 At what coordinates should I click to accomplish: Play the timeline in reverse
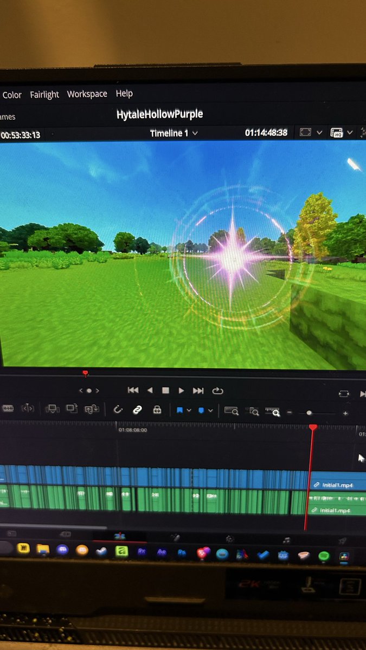[150, 390]
